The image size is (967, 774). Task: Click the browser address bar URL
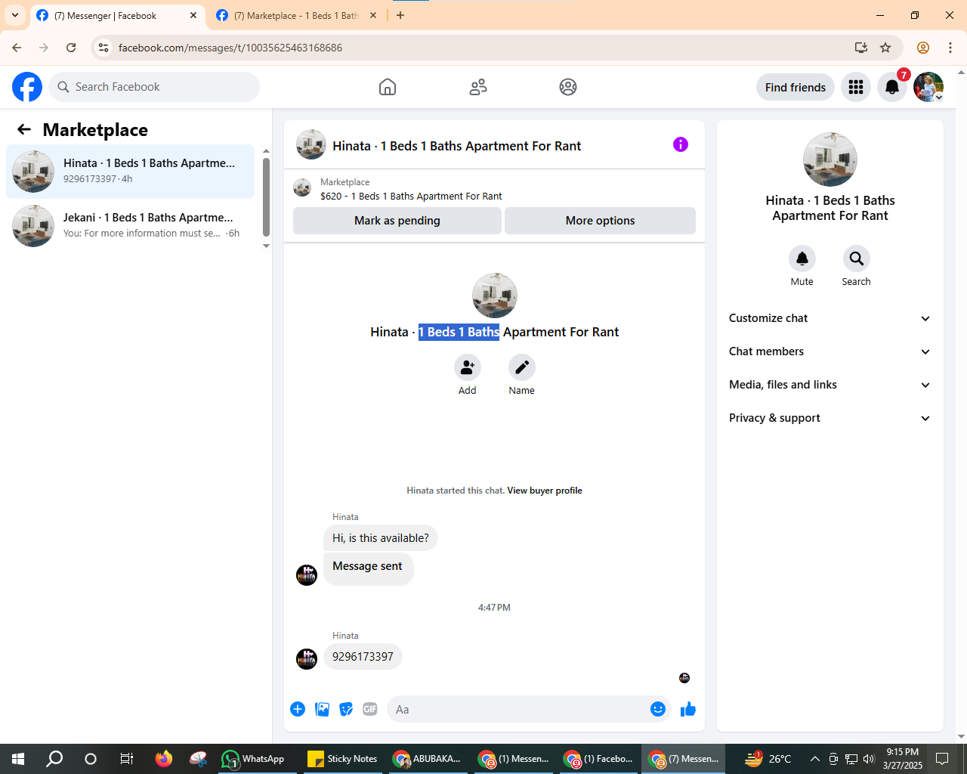click(230, 48)
